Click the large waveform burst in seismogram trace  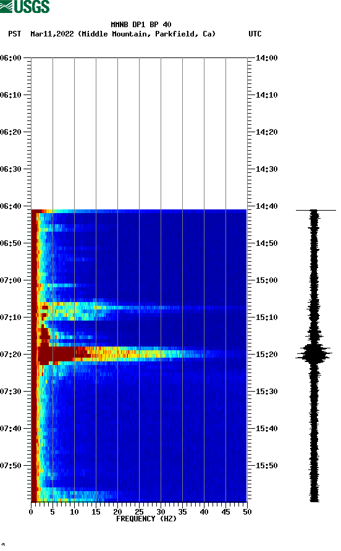314,354
